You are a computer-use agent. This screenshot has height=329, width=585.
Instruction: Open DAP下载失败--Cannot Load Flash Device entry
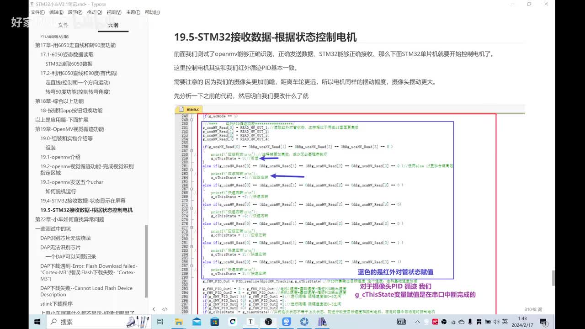pyautogui.click(x=86, y=292)
